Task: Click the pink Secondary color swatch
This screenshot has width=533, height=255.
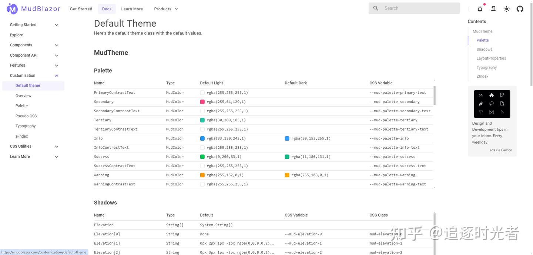Action: 202,102
